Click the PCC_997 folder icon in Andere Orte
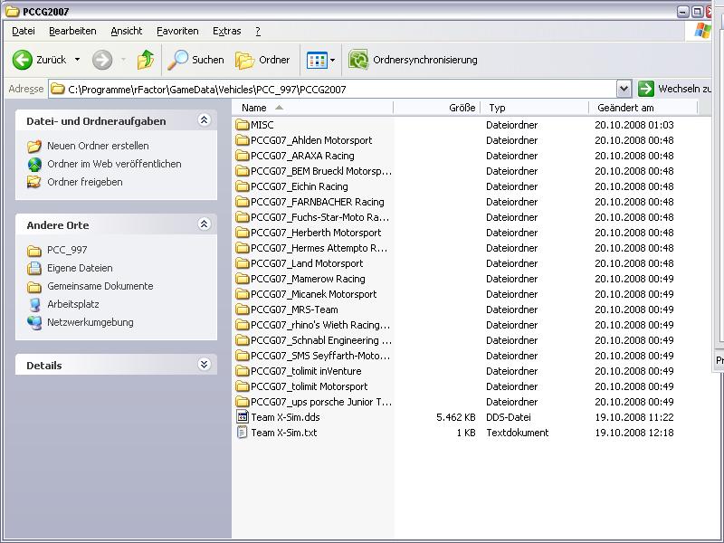Viewport: 724px width, 543px height. pyautogui.click(x=34, y=251)
